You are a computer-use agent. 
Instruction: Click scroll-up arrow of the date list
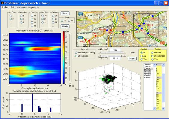(x=154, y=65)
